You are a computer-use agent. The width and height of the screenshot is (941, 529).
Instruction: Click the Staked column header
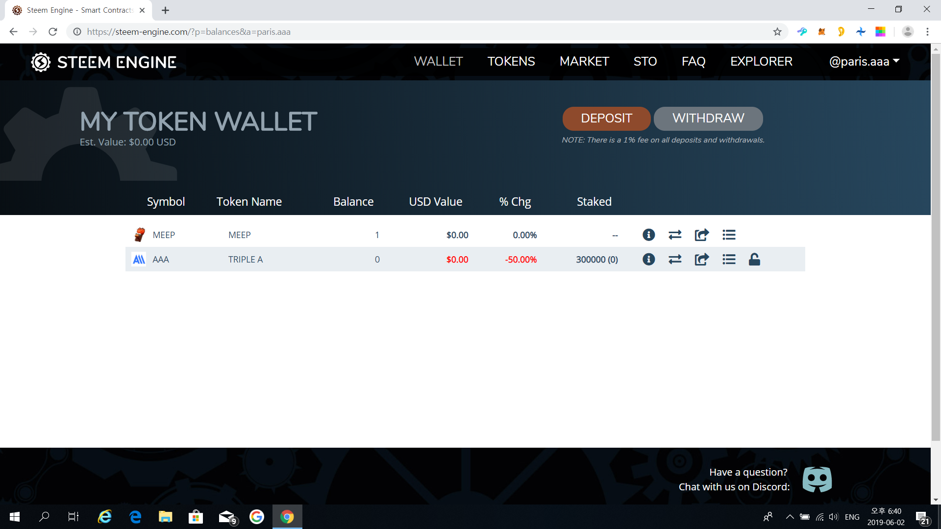click(594, 202)
